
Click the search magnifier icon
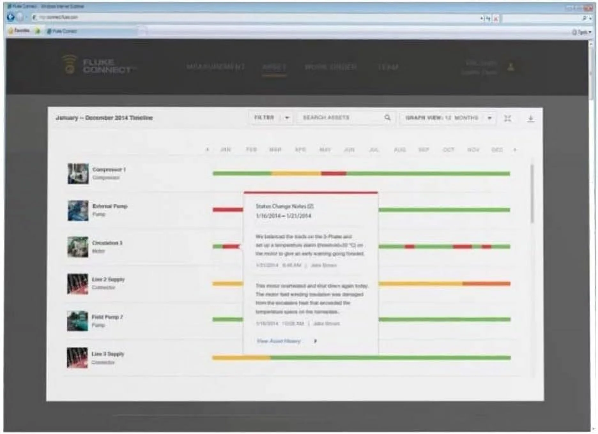point(387,118)
